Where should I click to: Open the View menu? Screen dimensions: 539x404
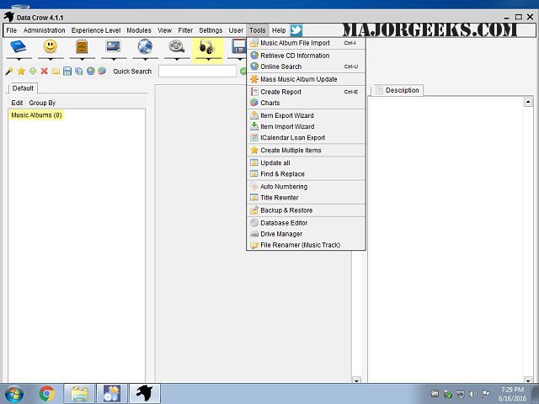(x=165, y=30)
